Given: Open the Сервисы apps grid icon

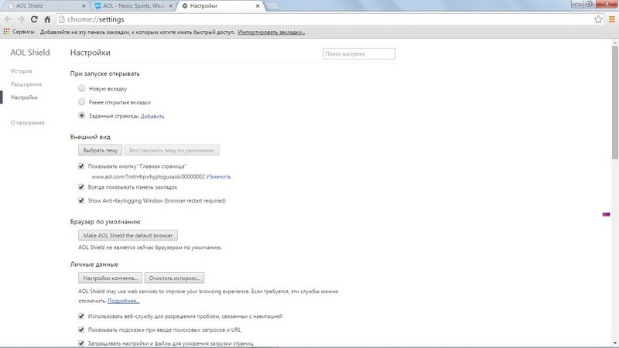Looking at the screenshot, I should (6, 32).
